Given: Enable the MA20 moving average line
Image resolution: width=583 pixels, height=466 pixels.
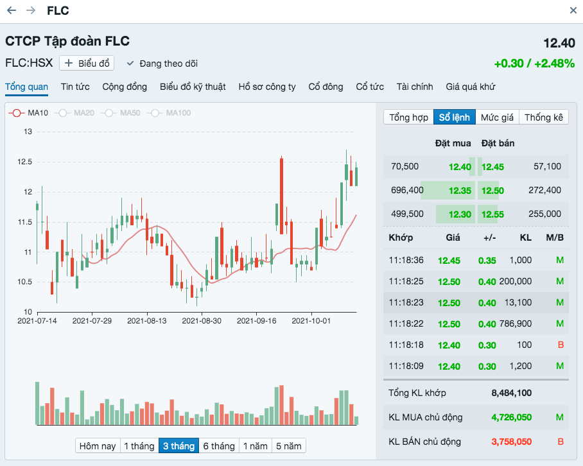Looking at the screenshot, I should (74, 113).
